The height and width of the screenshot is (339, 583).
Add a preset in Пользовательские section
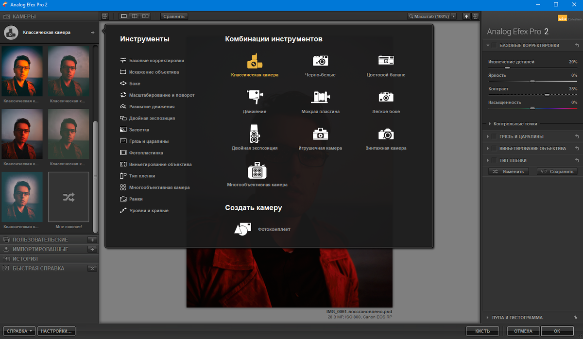[92, 240]
